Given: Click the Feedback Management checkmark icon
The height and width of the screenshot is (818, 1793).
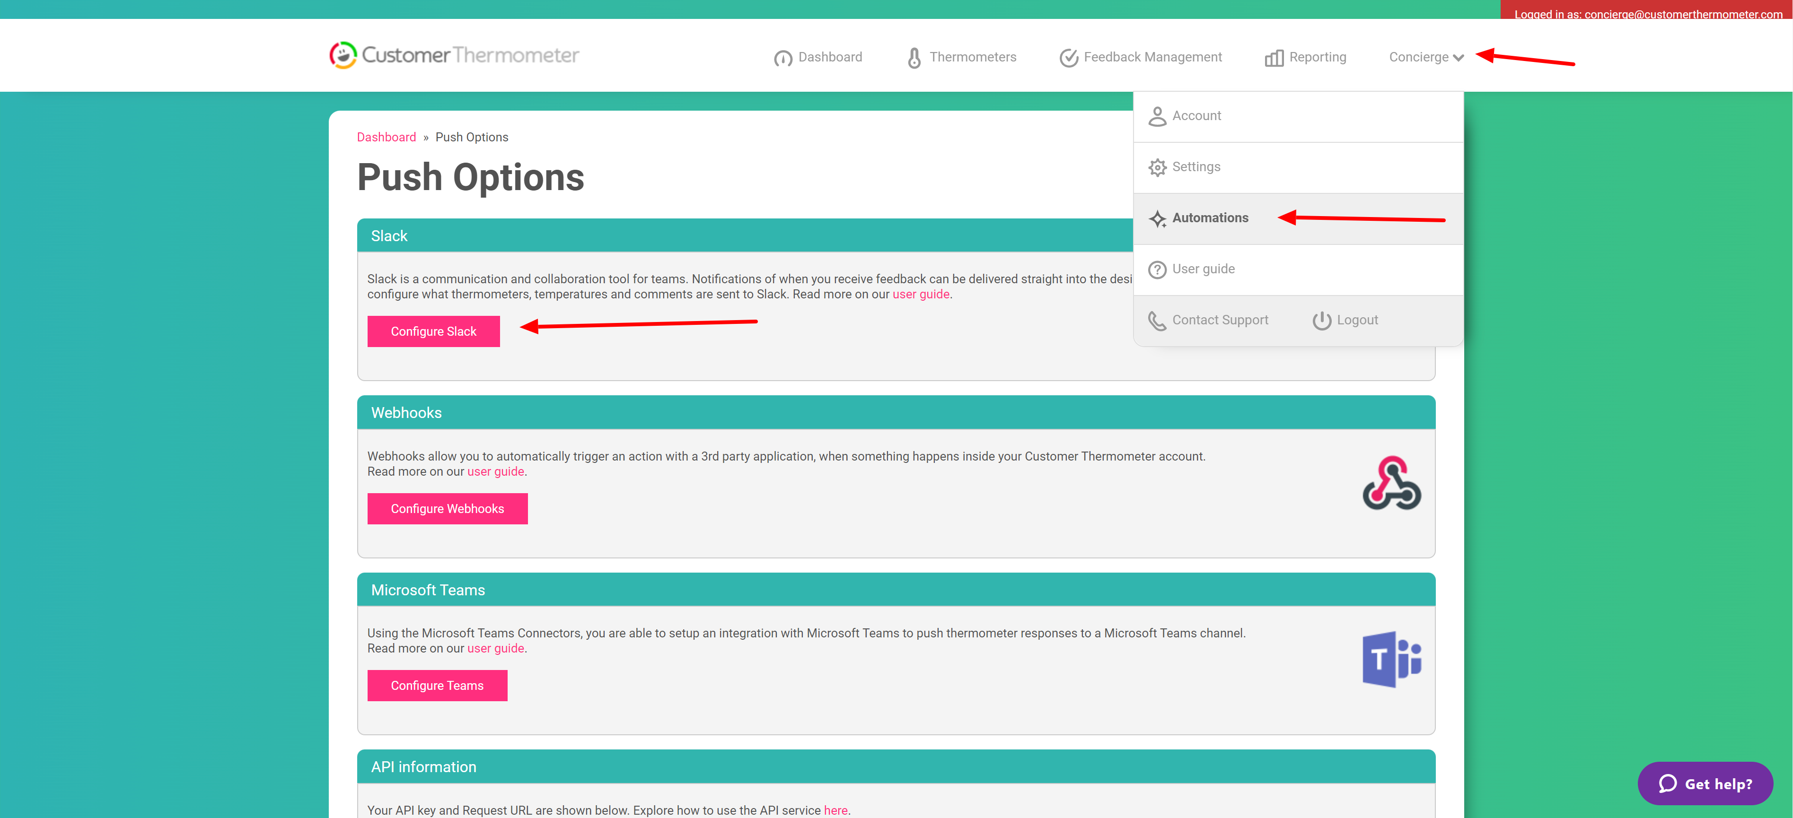Looking at the screenshot, I should pos(1068,58).
